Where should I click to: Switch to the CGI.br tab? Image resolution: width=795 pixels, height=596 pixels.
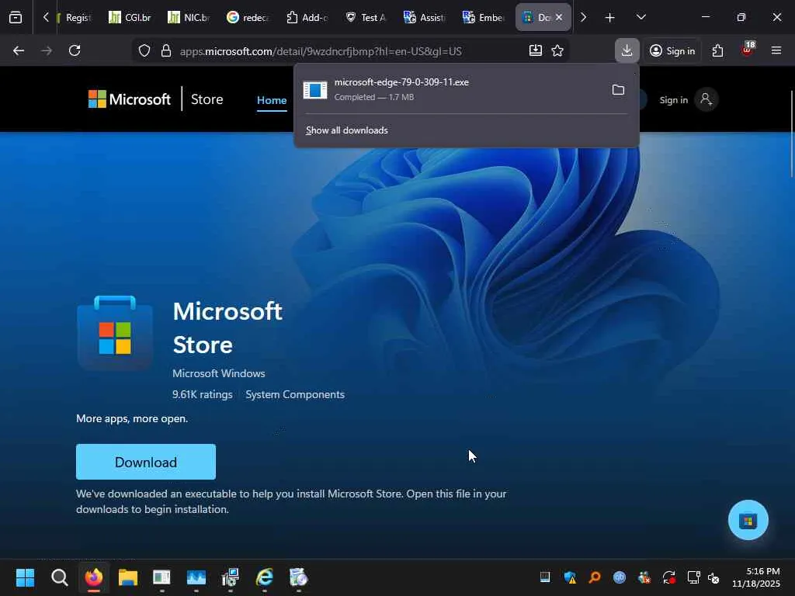tap(130, 17)
